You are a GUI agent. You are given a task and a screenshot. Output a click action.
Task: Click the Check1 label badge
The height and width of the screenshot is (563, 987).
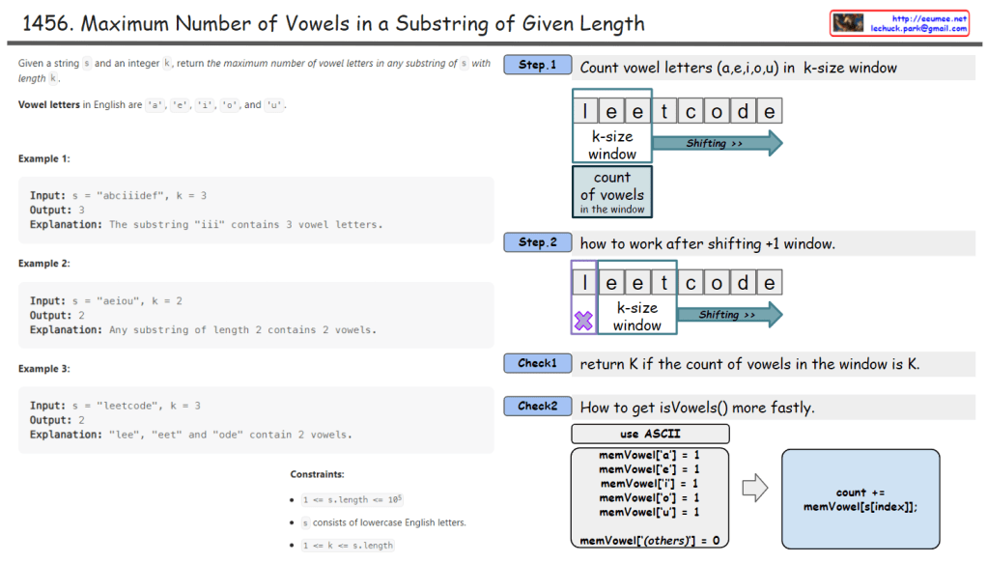pos(537,364)
